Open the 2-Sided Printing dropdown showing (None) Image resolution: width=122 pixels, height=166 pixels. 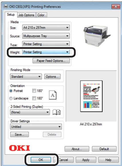[30, 112]
